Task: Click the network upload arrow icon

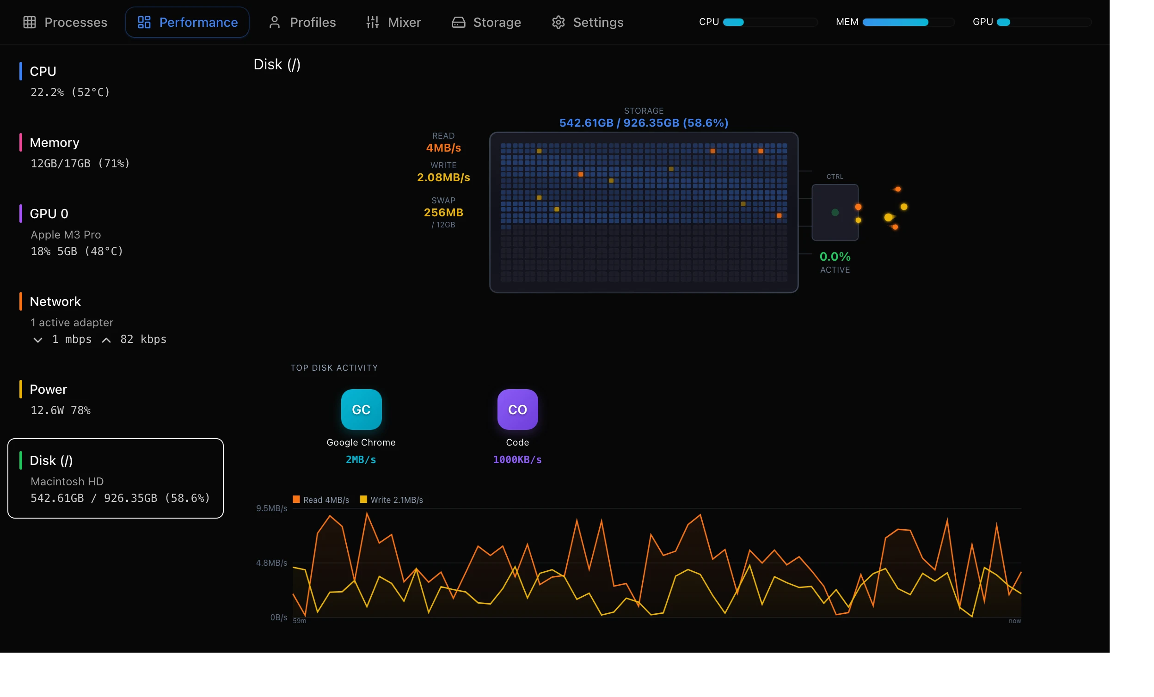Action: click(106, 340)
